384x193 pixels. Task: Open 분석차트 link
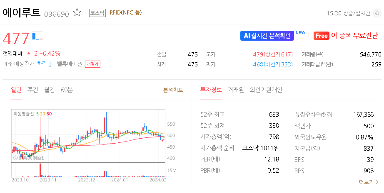pyautogui.click(x=173, y=90)
